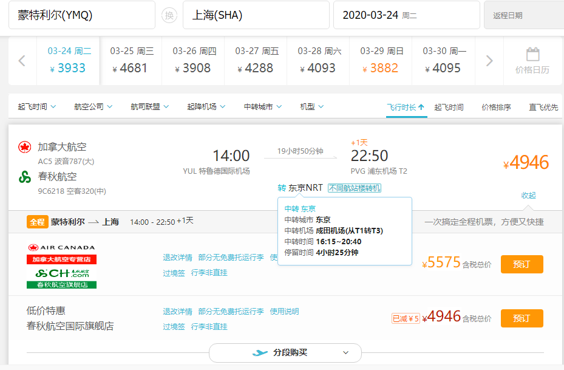Image resolution: width=564 pixels, height=370 pixels.
Task: Click the Air Canada maple leaf logo
Action: [x=25, y=147]
